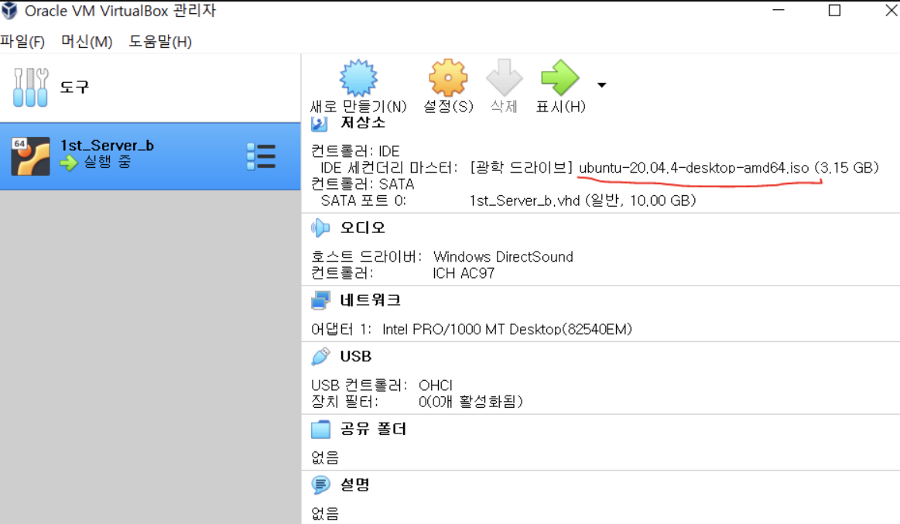Click the New (새로 만들기) toolbar icon
The image size is (900, 524).
tap(359, 77)
